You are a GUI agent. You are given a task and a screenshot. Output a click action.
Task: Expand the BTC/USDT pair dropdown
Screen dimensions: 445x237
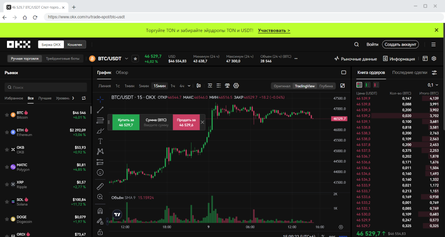click(x=126, y=58)
